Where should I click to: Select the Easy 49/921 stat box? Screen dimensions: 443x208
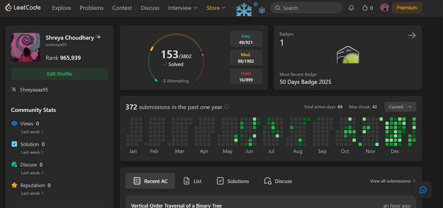[x=246, y=39]
